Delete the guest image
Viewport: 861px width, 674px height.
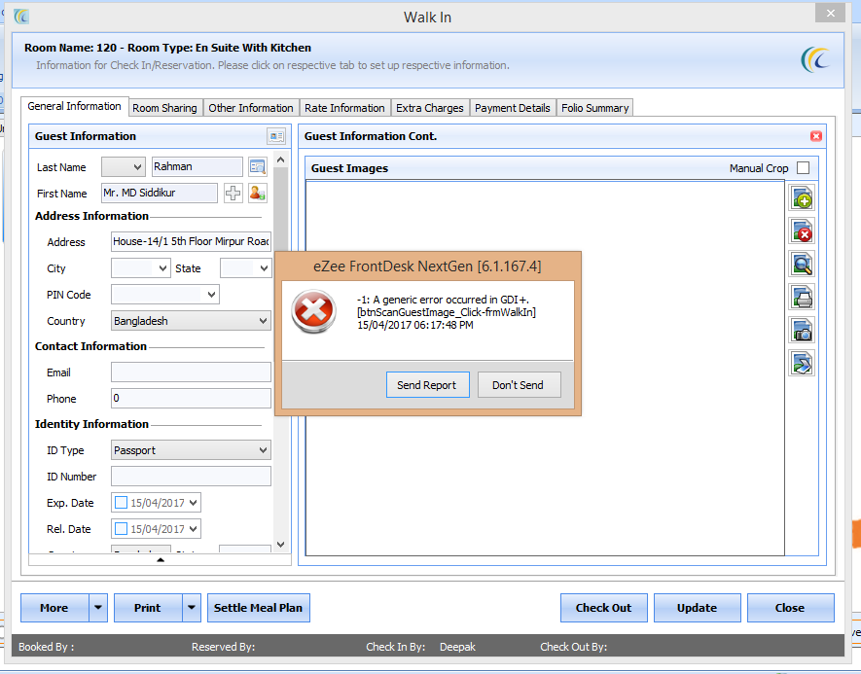pyautogui.click(x=802, y=231)
